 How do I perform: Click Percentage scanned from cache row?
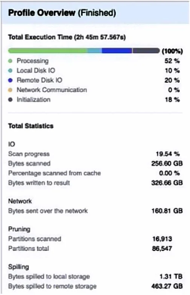[95, 173]
